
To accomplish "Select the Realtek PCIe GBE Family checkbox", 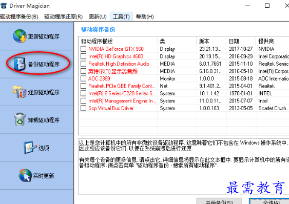I will [x=84, y=86].
